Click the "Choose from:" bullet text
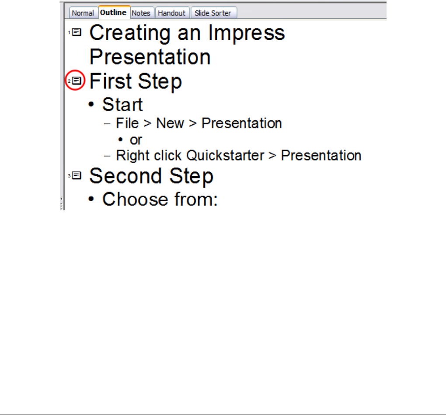Image resolution: width=446 pixels, height=415 pixels. 160,199
